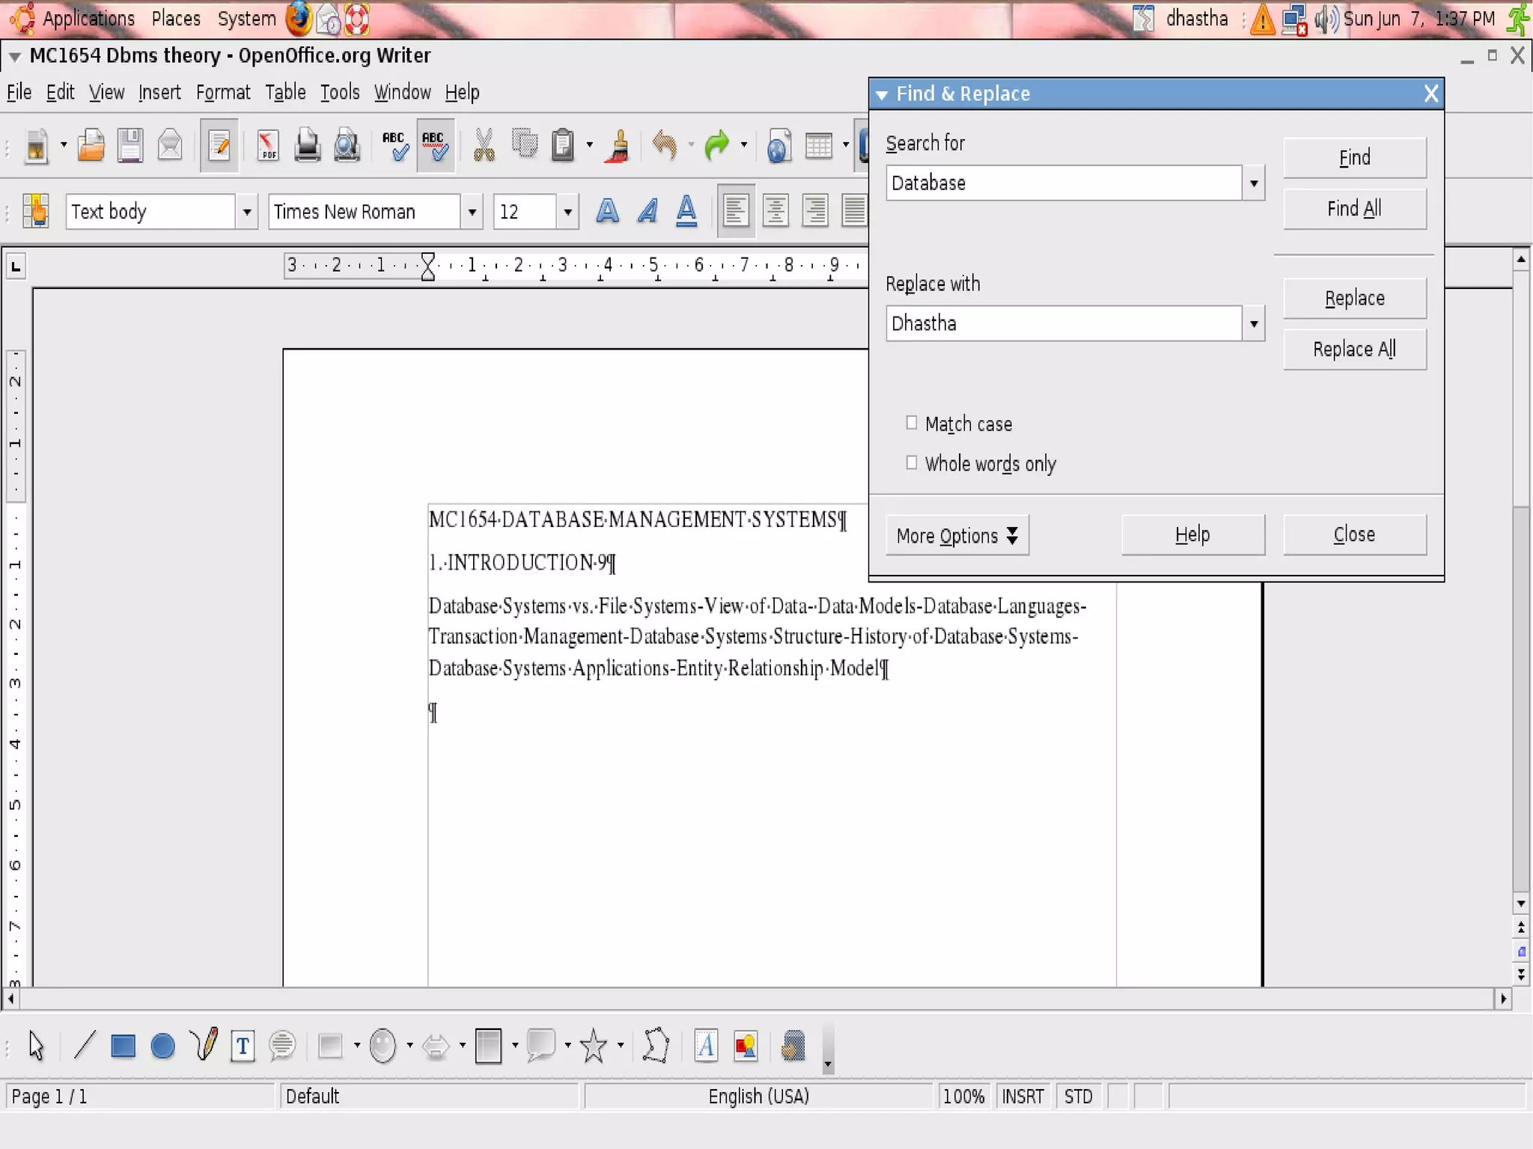Select the arrow Select tool in drawing bar

coord(36,1046)
